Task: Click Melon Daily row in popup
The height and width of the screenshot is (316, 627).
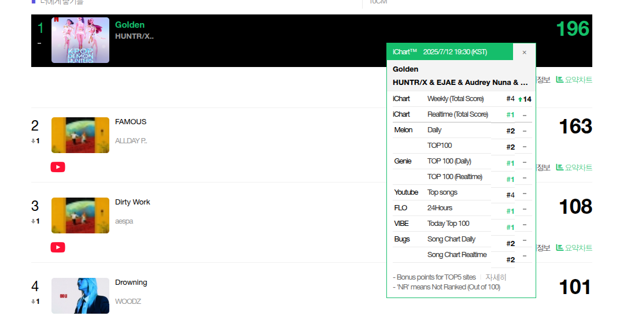Action: [462, 130]
